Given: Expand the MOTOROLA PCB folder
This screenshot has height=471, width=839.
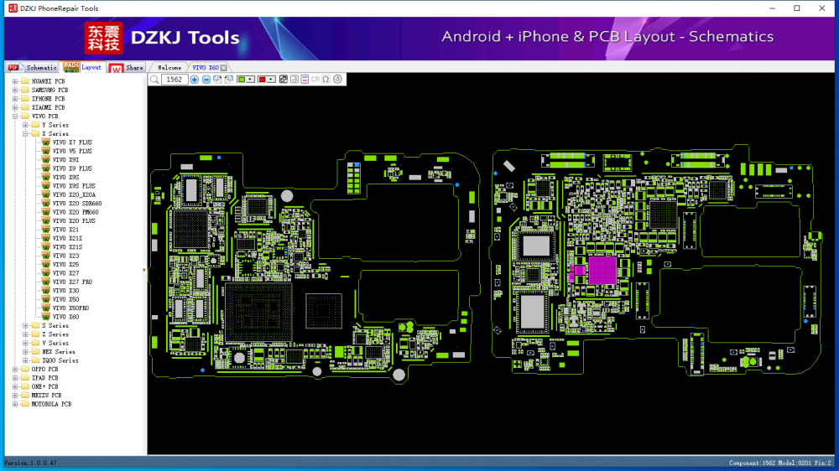Looking at the screenshot, I should tap(15, 404).
